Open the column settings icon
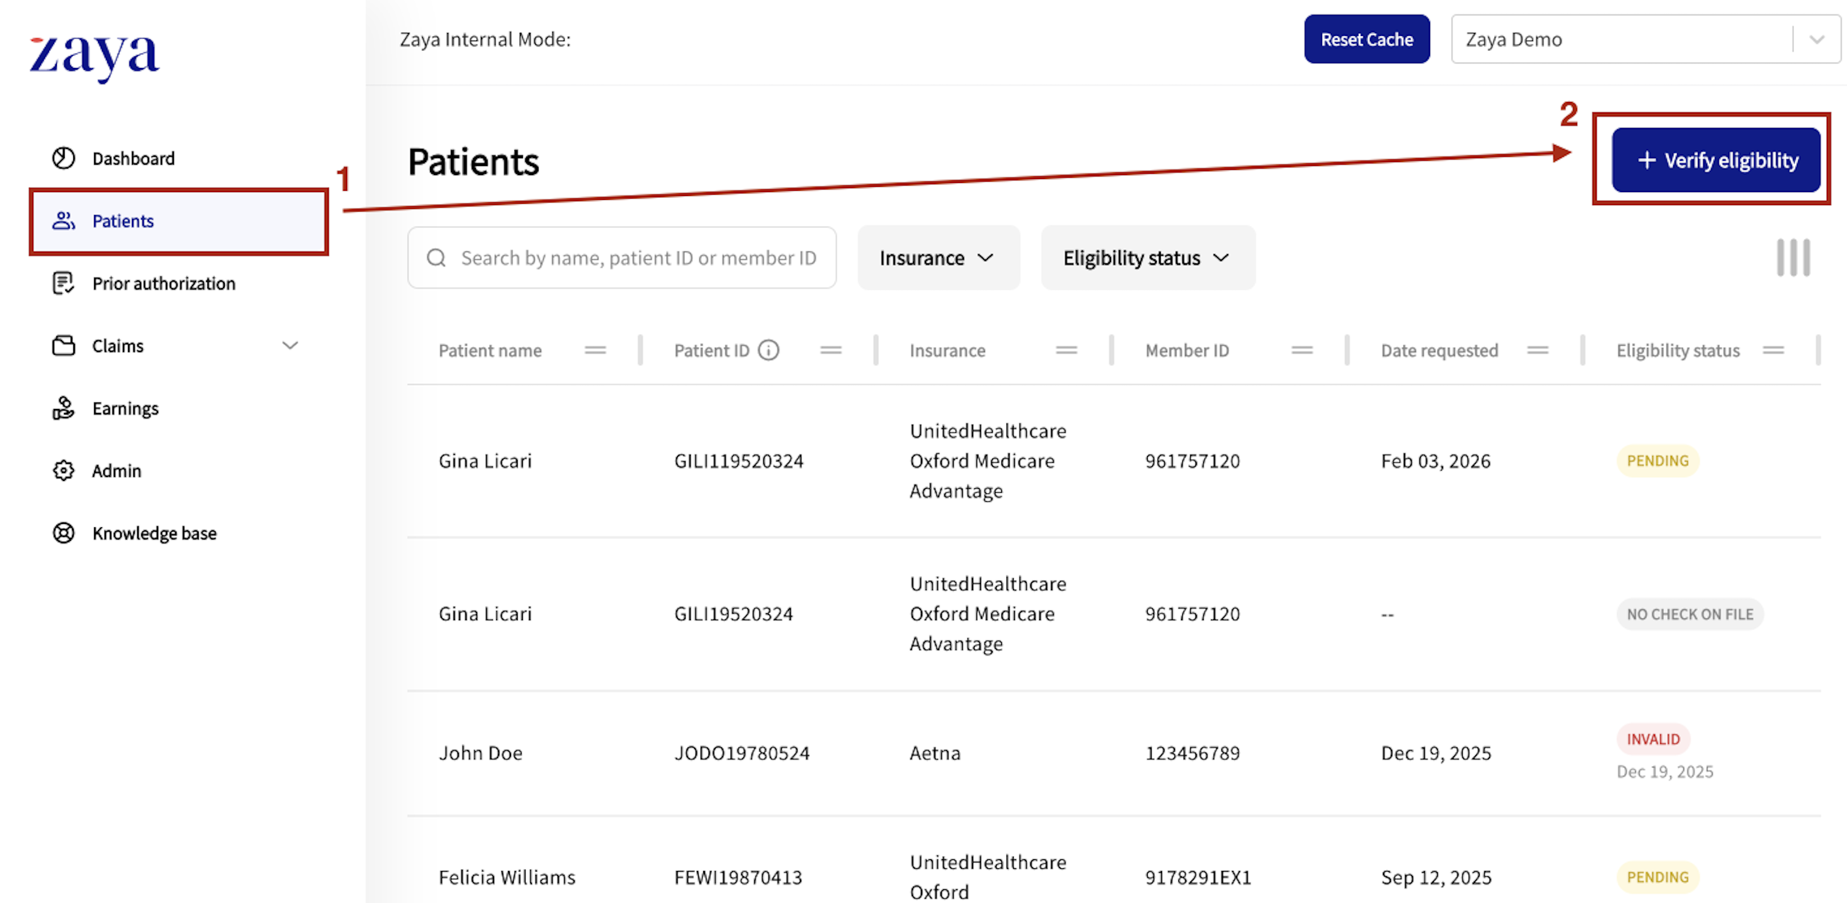Image resolution: width=1847 pixels, height=903 pixels. 1793,257
